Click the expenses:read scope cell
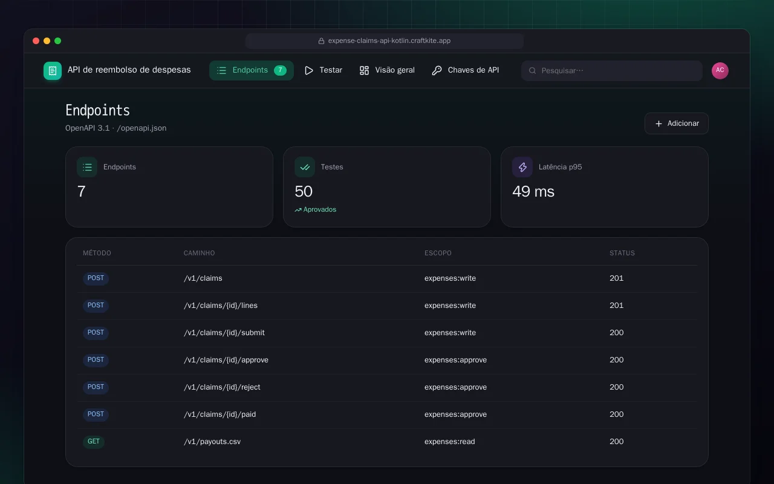This screenshot has width=774, height=484. pos(450,442)
